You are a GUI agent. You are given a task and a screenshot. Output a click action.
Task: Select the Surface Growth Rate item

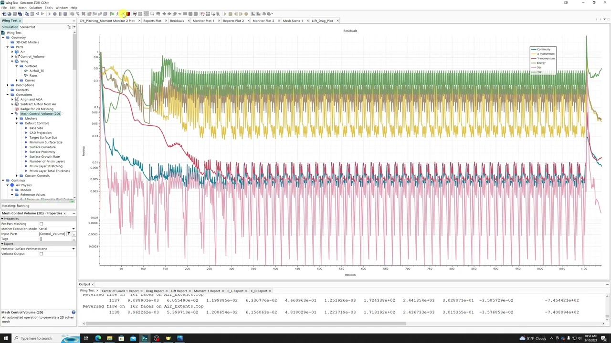coord(44,157)
